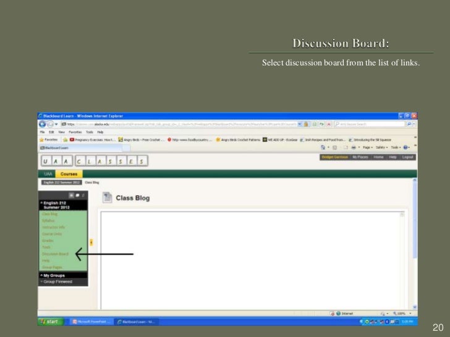Open the Angry Birds Crochet Patterns bookmark
Screen dimensions: 450x337
(238, 139)
